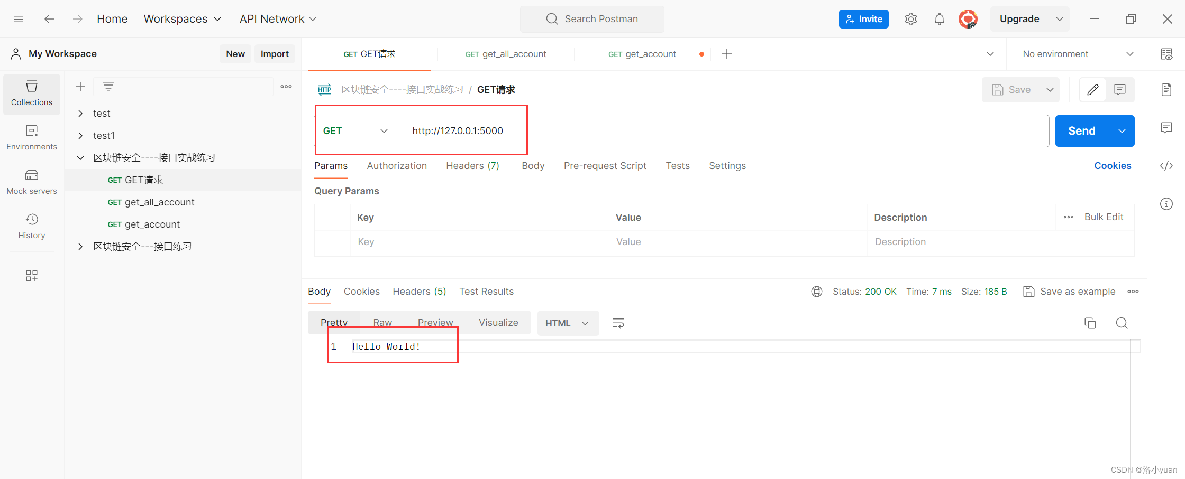Open environment quick look icon
This screenshot has width=1185, height=479.
pyautogui.click(x=1166, y=54)
